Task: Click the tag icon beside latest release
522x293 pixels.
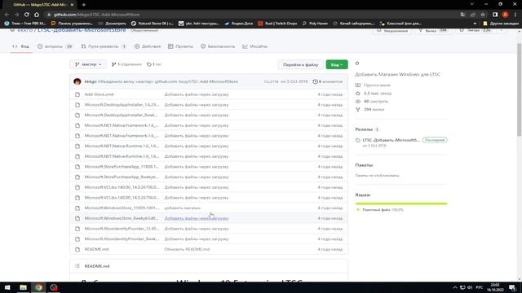Action: (358, 140)
